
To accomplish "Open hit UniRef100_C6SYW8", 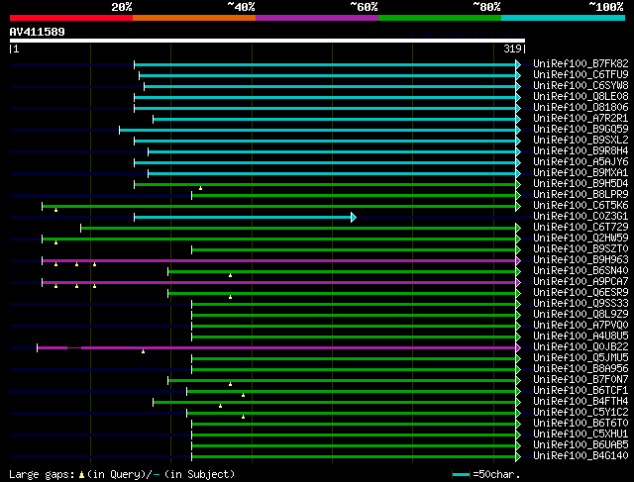I will pyautogui.click(x=581, y=86).
